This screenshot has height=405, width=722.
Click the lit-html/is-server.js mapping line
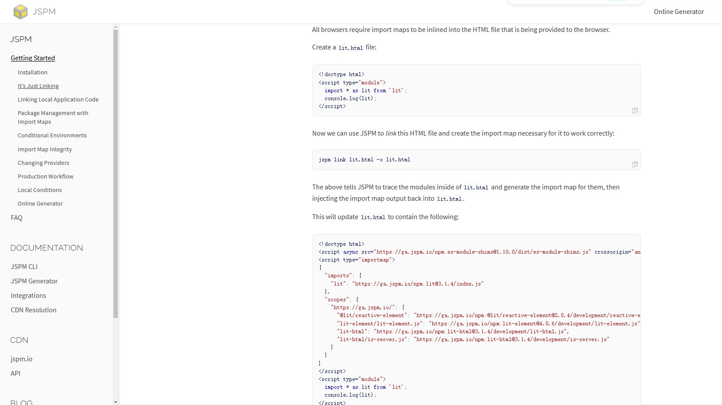pyautogui.click(x=473, y=339)
